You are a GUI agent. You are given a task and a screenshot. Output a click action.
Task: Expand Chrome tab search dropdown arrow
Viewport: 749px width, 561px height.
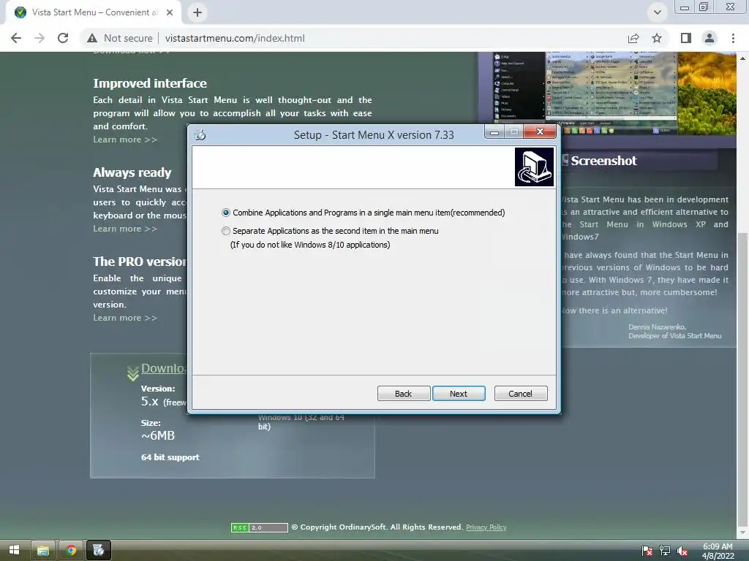(658, 12)
